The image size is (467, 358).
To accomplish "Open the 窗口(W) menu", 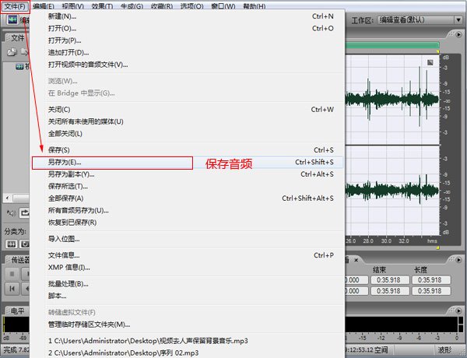I will pos(223,6).
